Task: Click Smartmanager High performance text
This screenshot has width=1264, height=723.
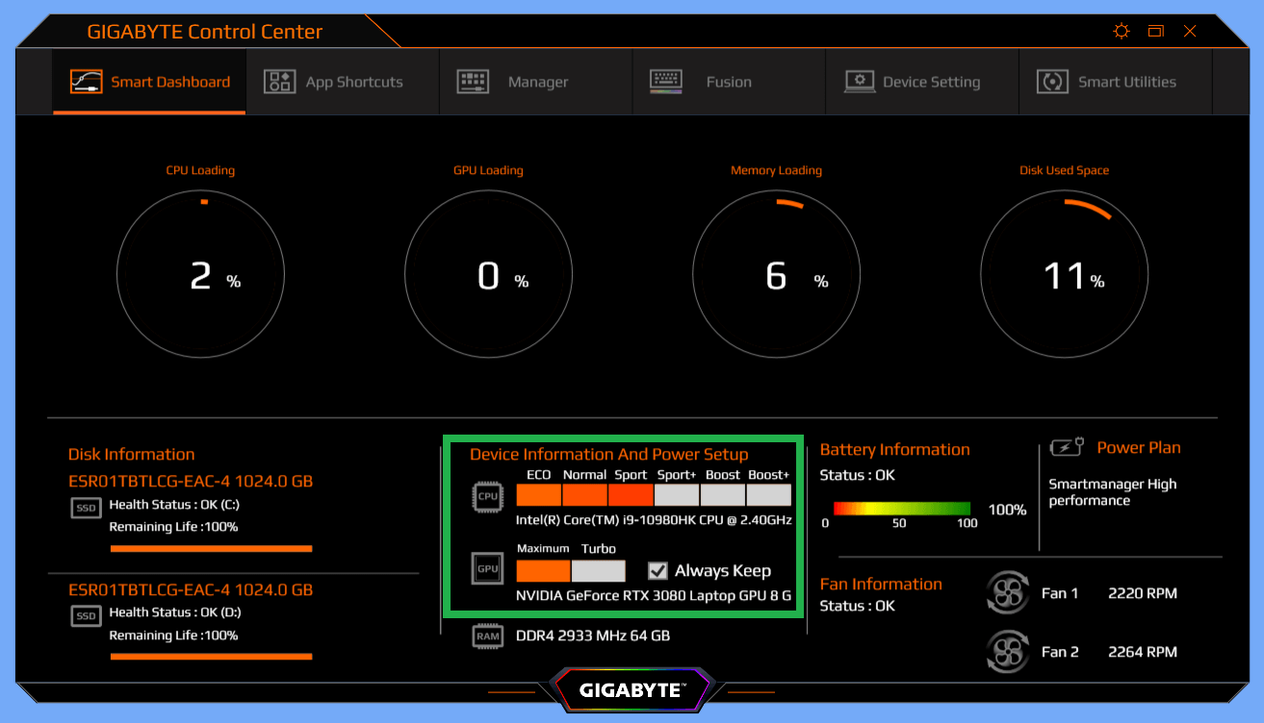Action: coord(1112,492)
